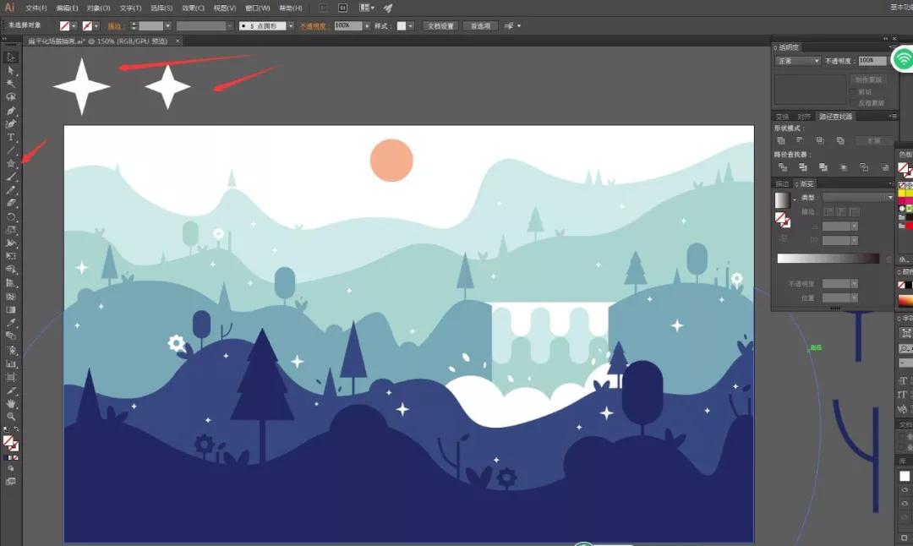Toggle the Invert Mask checkbox
Image resolution: width=913 pixels, height=546 pixels.
click(x=854, y=102)
